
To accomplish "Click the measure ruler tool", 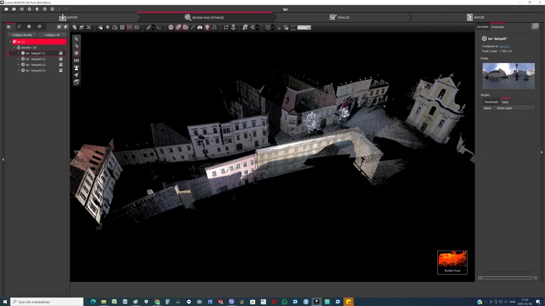I will 149,28.
